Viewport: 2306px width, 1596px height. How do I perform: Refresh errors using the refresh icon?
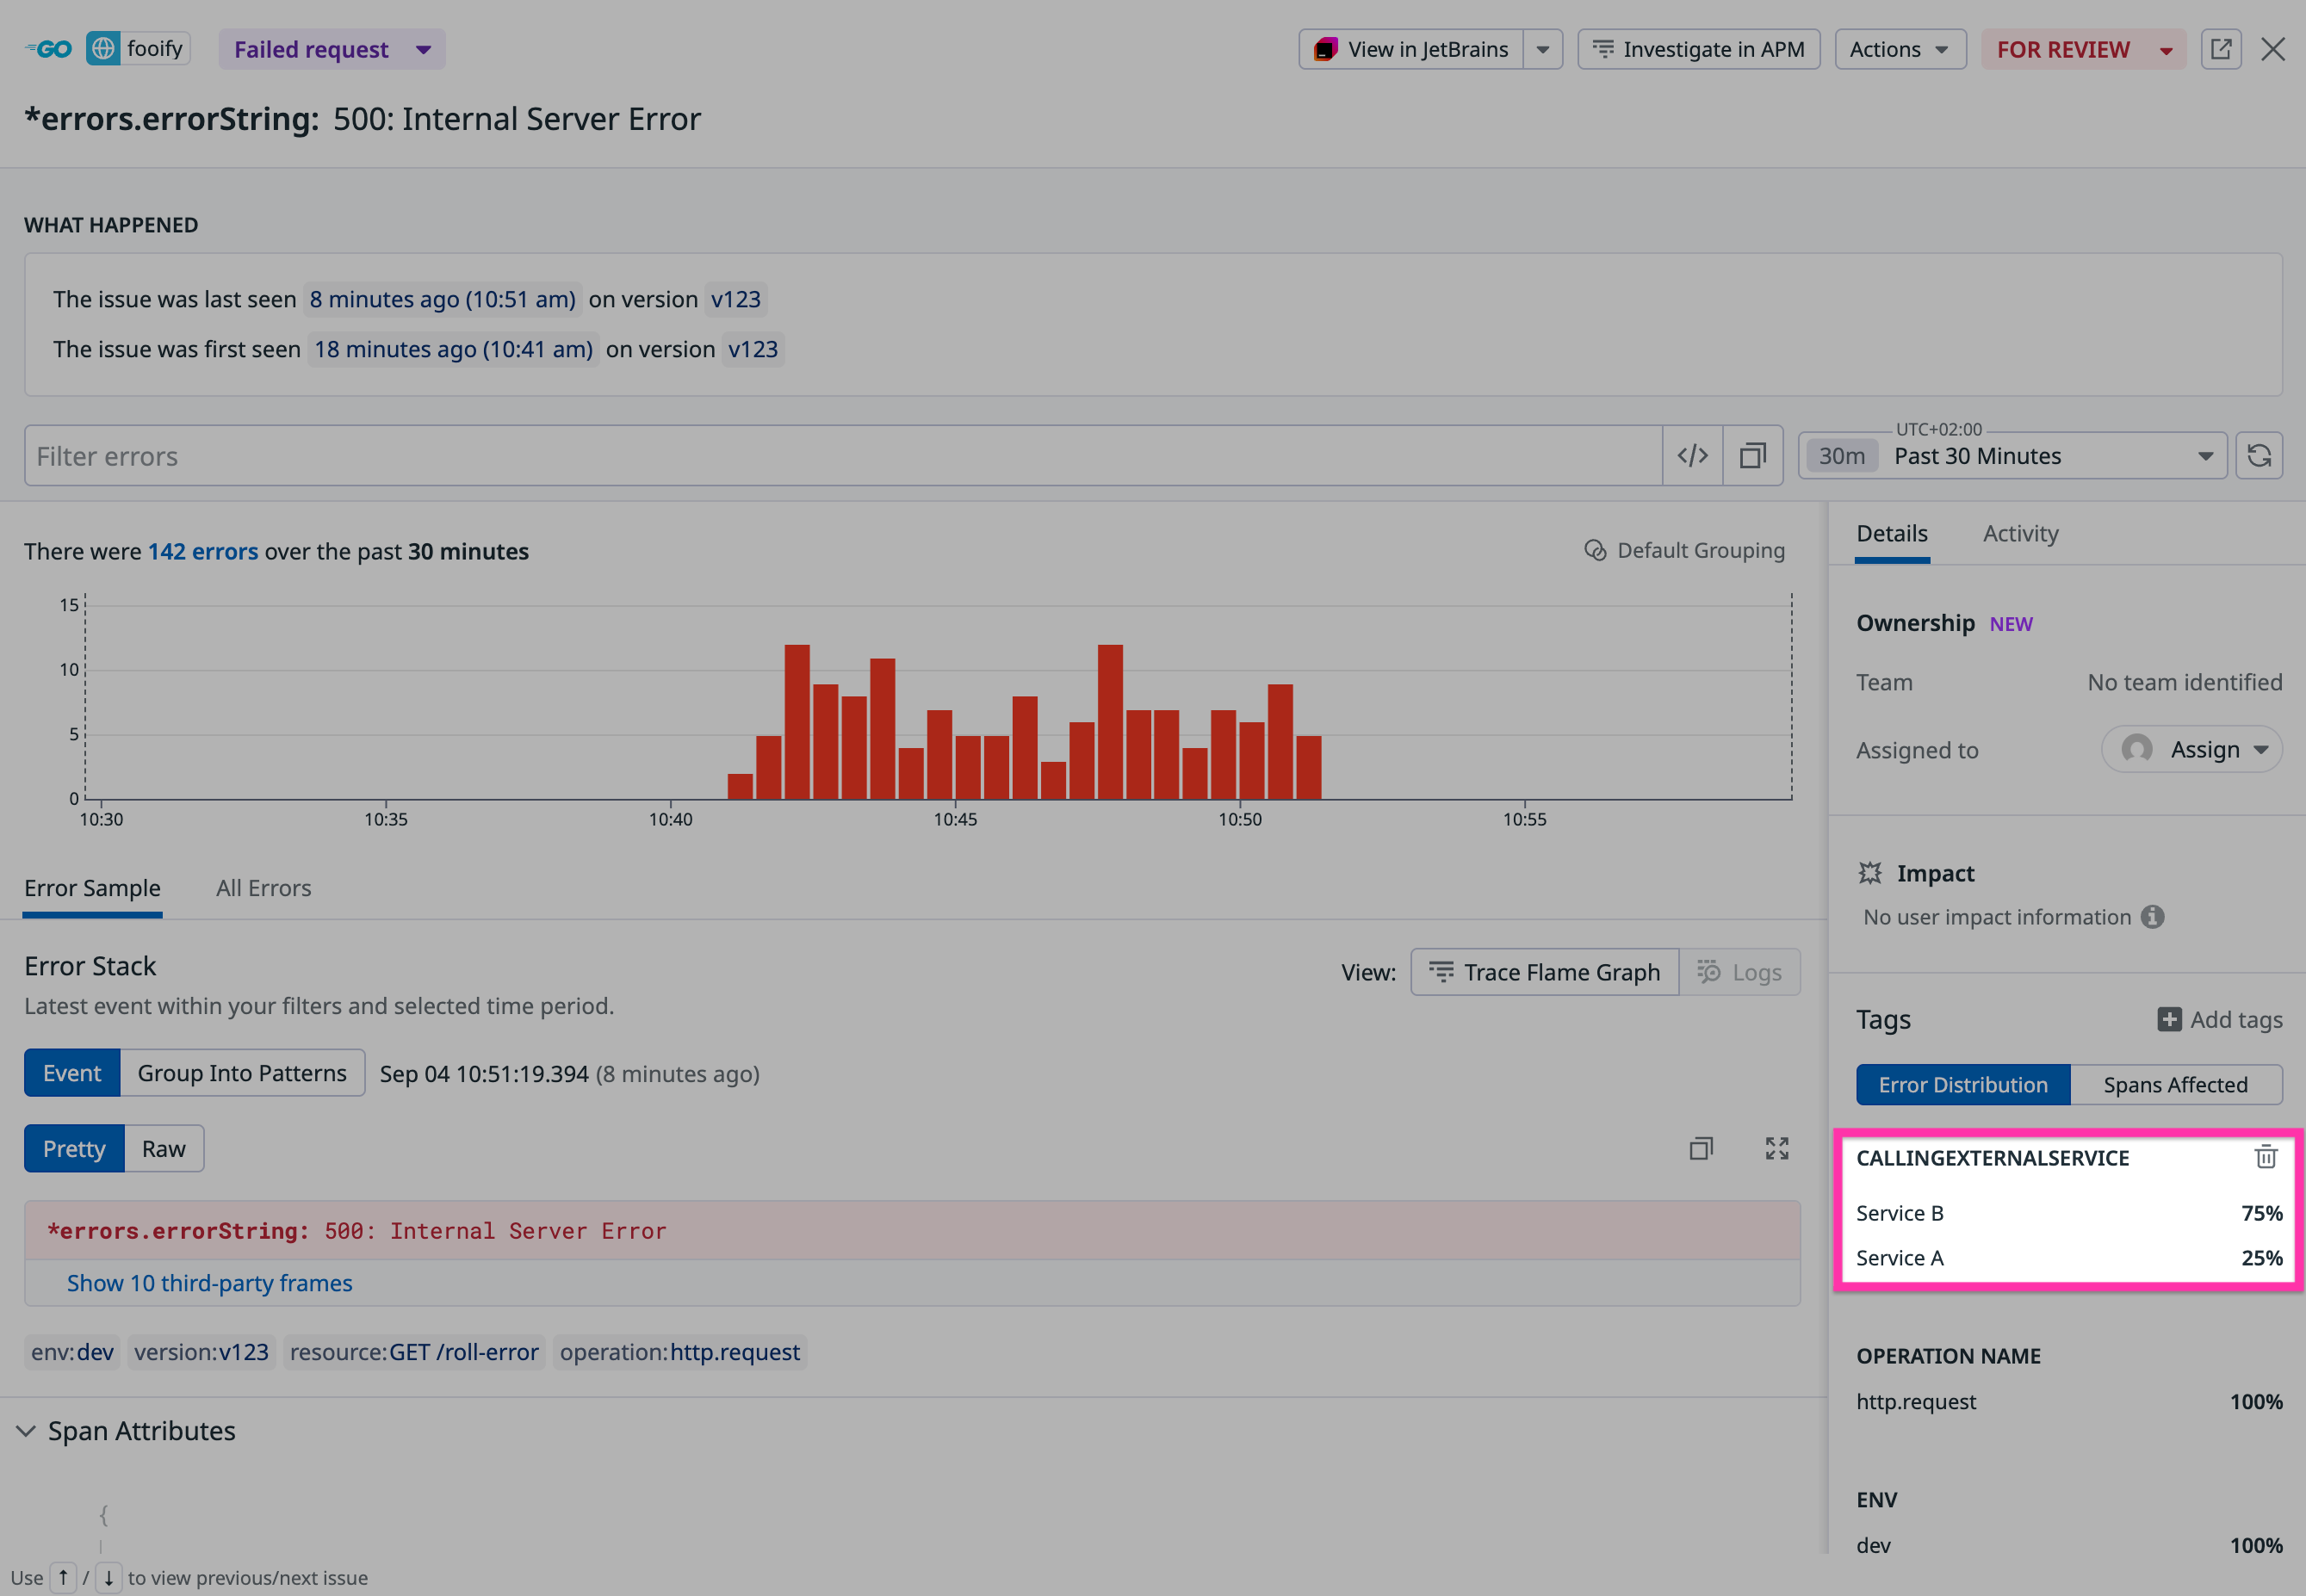click(x=2259, y=455)
